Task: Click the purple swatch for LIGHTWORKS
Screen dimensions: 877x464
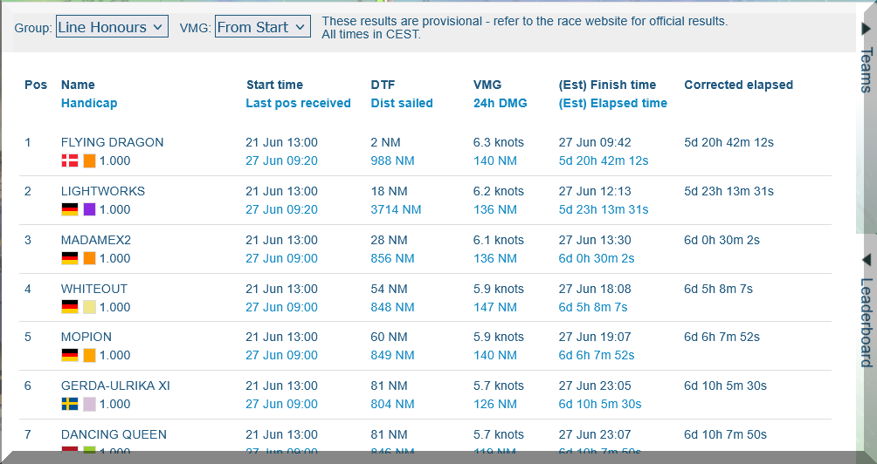Action: [x=89, y=209]
